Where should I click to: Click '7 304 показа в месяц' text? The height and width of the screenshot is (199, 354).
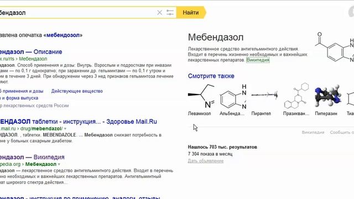coord(210,154)
